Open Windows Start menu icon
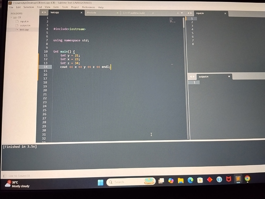Viewport: 265px width, 199px height. pos(101,182)
